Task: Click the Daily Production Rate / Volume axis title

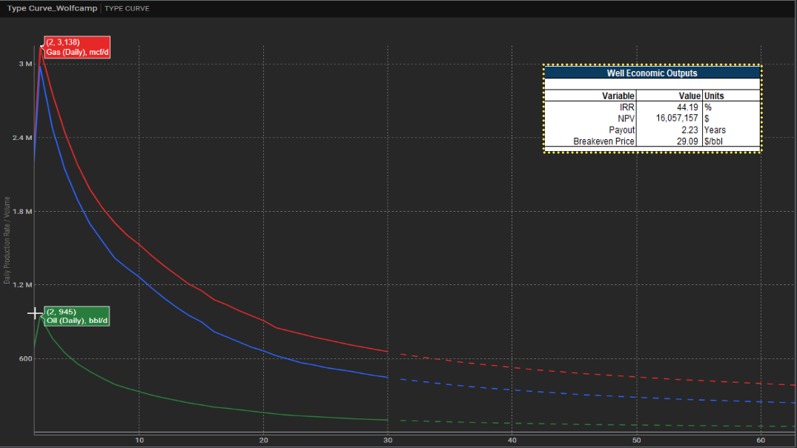Action: [7, 240]
